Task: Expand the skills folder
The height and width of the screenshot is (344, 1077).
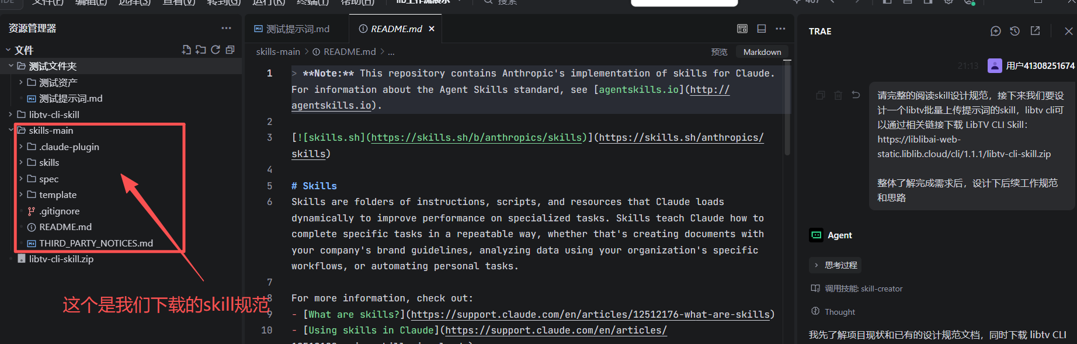Action: click(21, 162)
